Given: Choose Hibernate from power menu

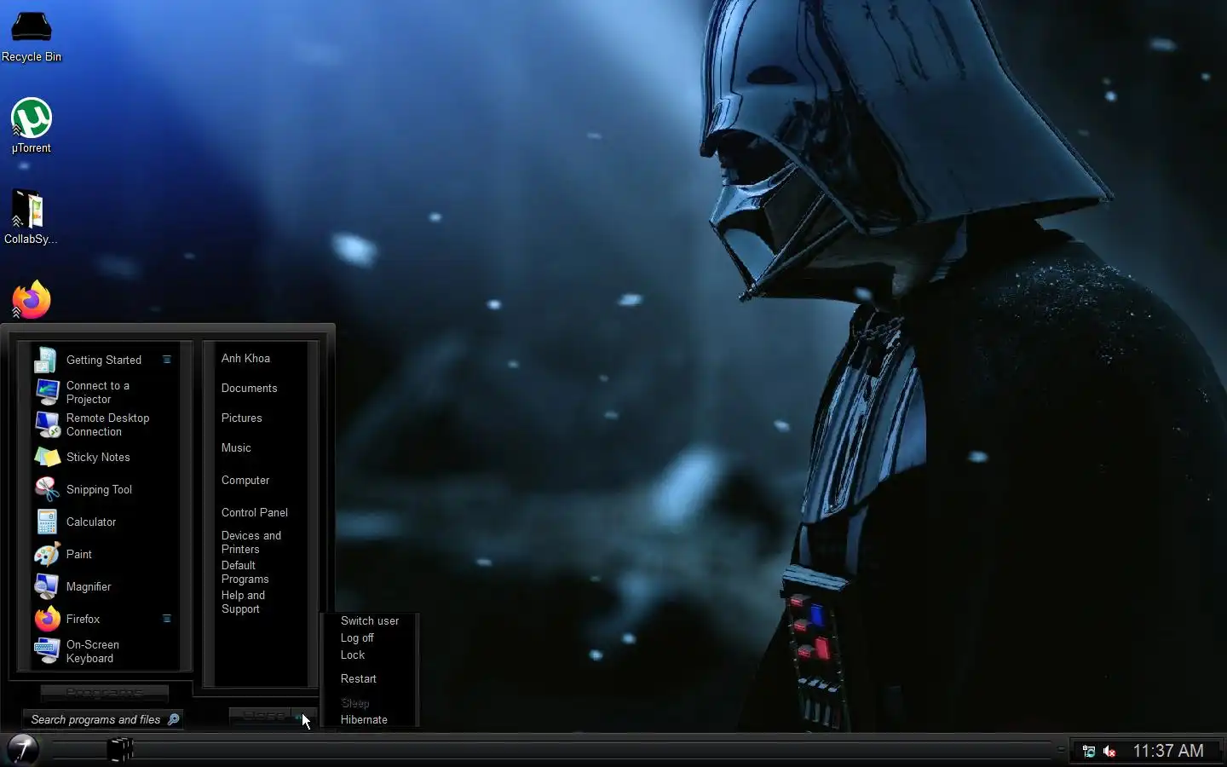Looking at the screenshot, I should [364, 719].
